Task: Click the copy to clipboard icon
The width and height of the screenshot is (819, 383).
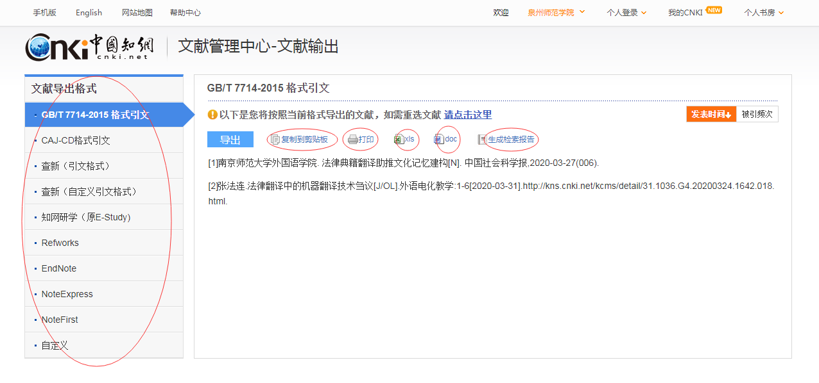Action: [275, 140]
